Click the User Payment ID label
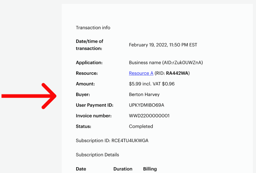Viewport: 256px width, 173px height. 94,105
